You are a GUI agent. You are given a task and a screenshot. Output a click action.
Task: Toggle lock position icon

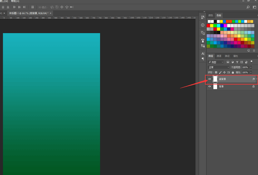click(x=224, y=72)
